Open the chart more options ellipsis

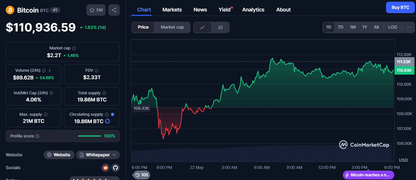tap(409, 27)
